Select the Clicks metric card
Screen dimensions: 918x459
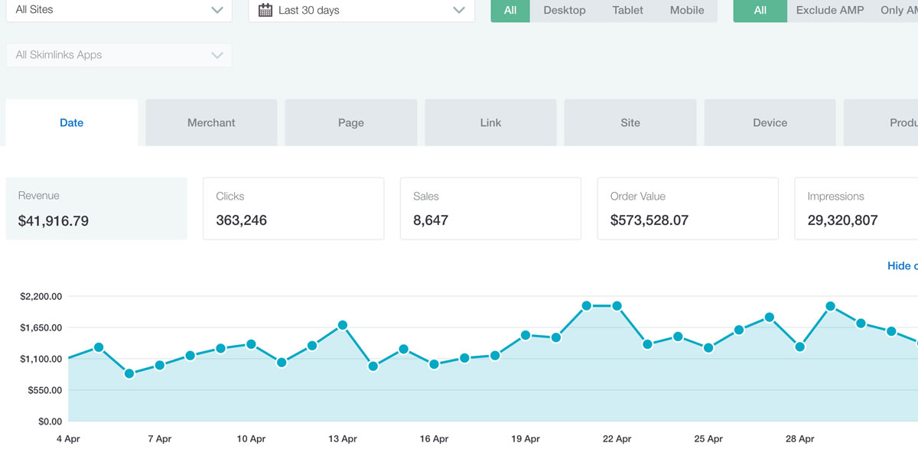tap(293, 209)
